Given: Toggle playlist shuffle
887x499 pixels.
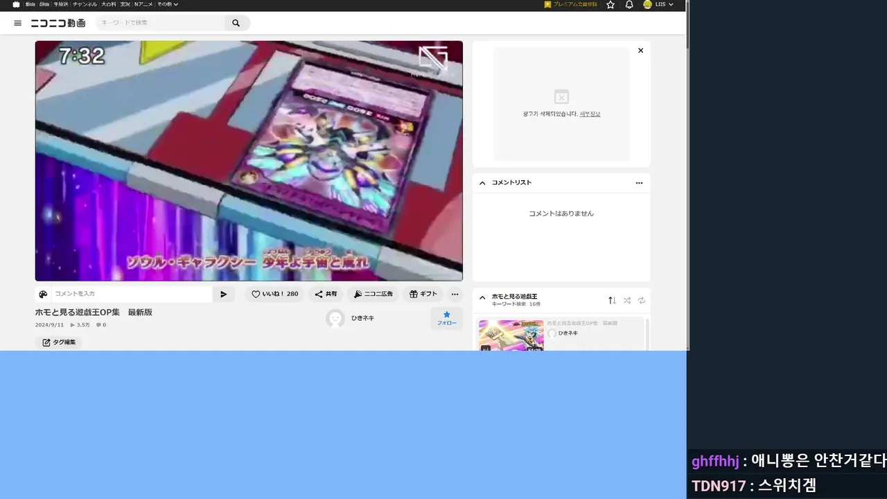Looking at the screenshot, I should [627, 300].
